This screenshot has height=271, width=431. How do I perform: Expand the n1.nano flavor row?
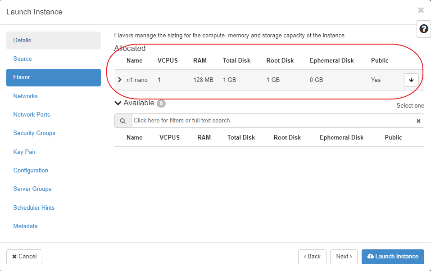pos(120,80)
